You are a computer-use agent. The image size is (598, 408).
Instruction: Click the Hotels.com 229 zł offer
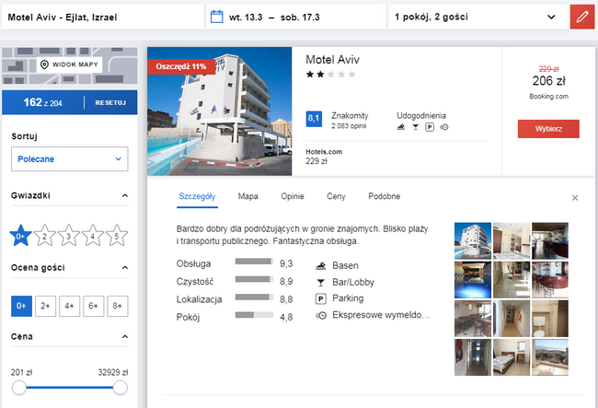pyautogui.click(x=324, y=157)
